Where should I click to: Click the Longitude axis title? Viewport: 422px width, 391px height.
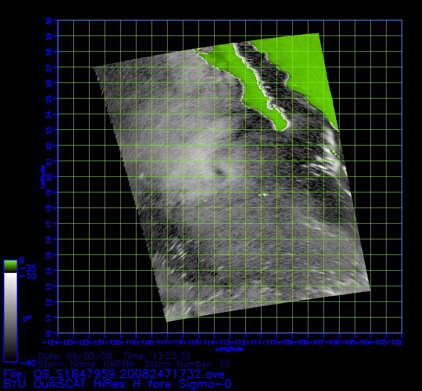(229, 349)
